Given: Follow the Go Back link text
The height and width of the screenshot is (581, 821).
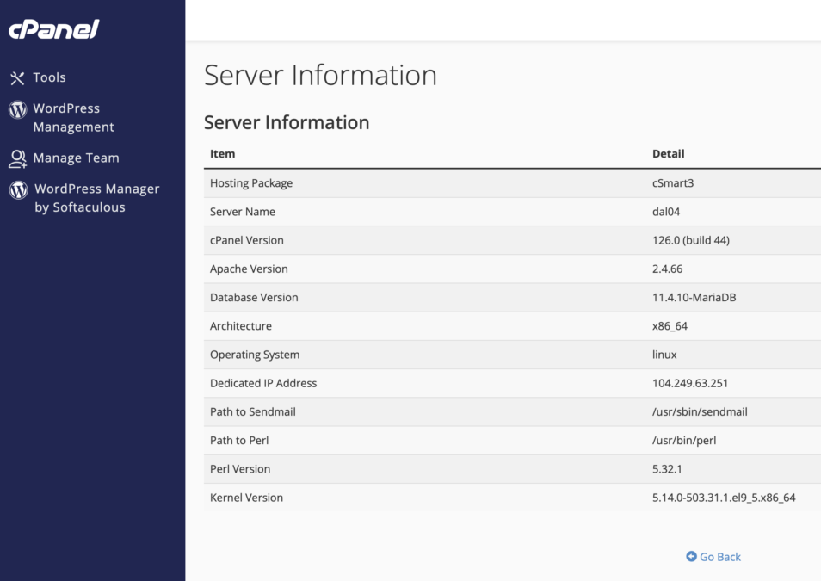Looking at the screenshot, I should [720, 557].
